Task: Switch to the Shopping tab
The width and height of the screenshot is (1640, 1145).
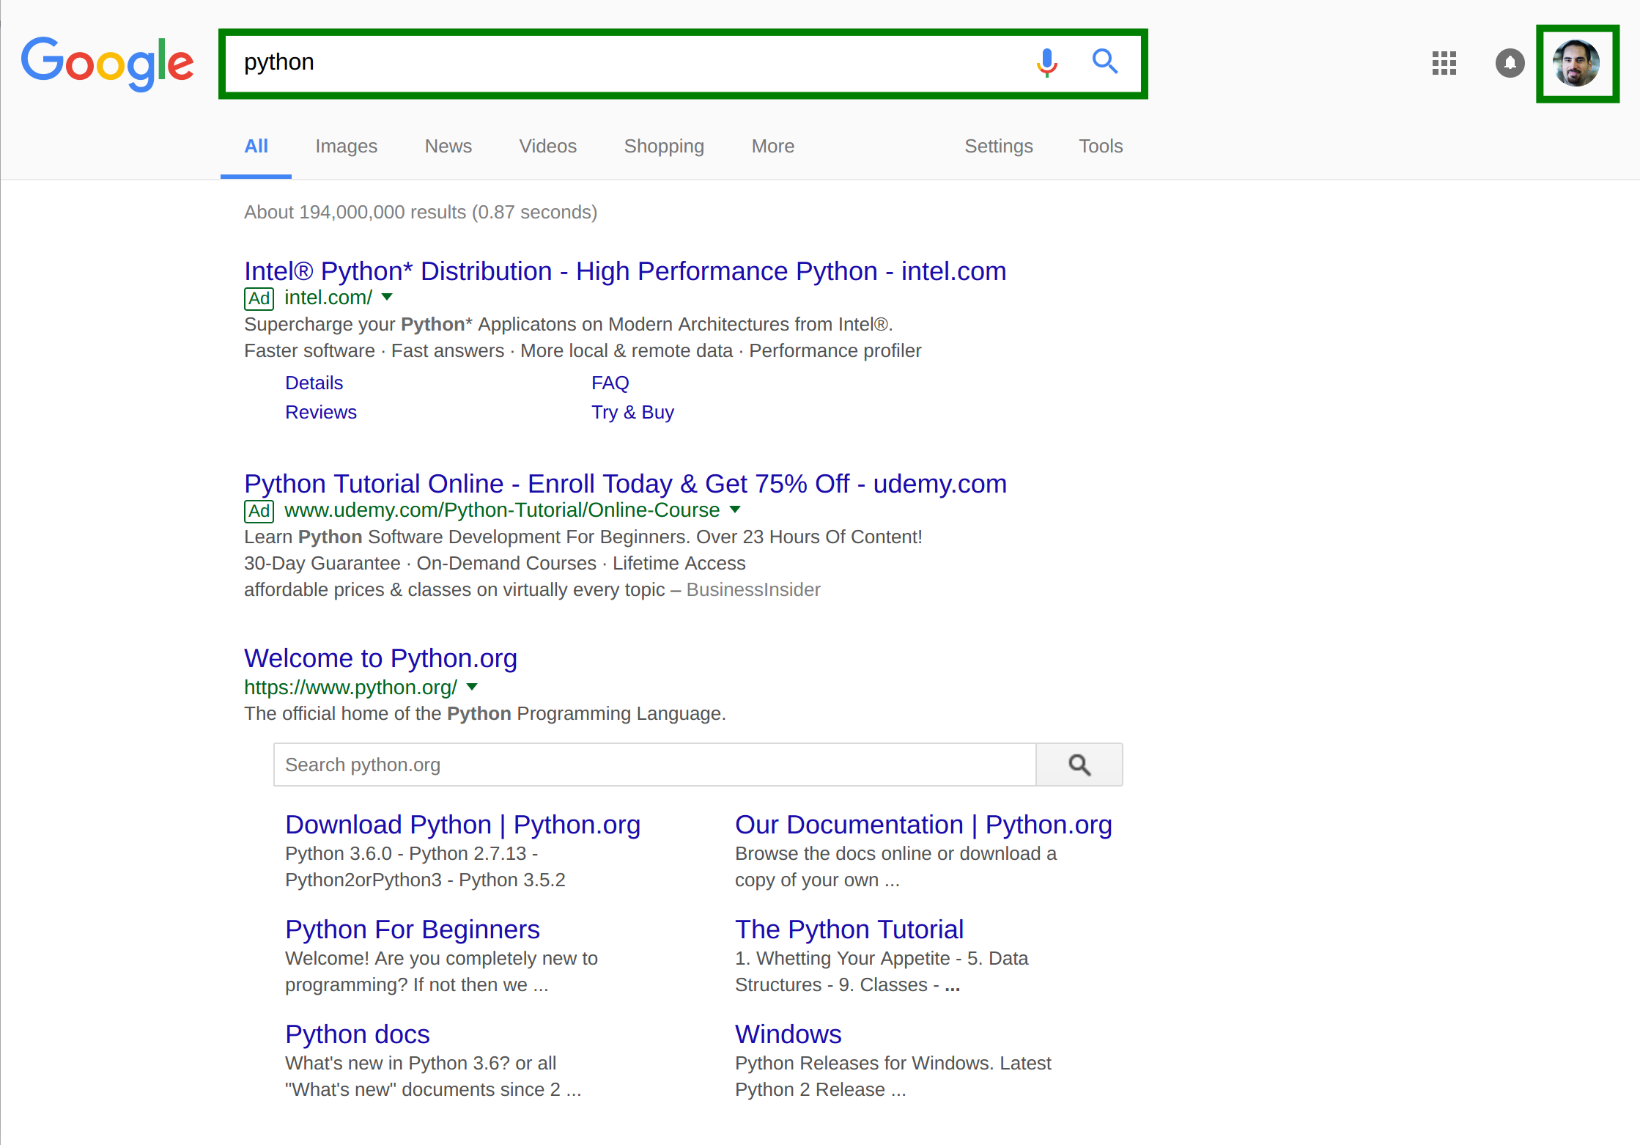Action: [x=664, y=147]
